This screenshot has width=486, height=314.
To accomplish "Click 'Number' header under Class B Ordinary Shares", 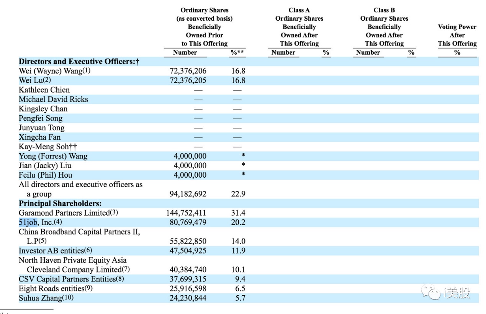I will (x=368, y=52).
